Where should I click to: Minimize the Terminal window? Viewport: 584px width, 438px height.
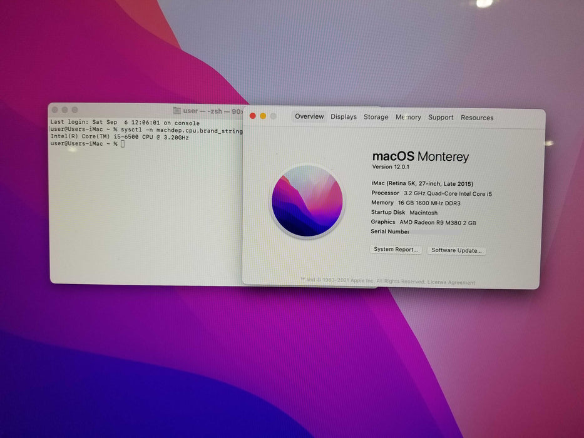65,110
